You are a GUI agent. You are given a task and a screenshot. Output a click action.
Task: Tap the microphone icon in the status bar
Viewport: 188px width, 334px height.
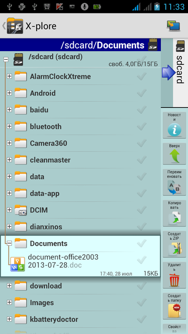[x=85, y=7]
